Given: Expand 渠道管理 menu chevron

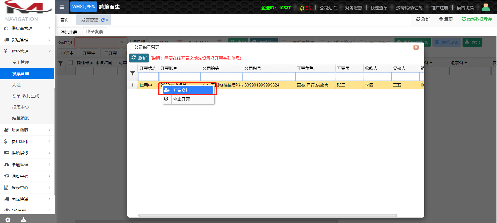Looking at the screenshot, I should pyautogui.click(x=49, y=164).
